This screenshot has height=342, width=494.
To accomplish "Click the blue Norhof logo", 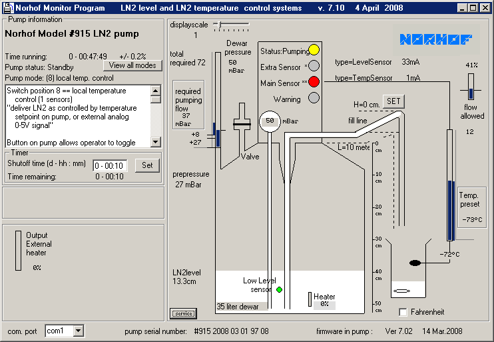I will click(x=435, y=39).
